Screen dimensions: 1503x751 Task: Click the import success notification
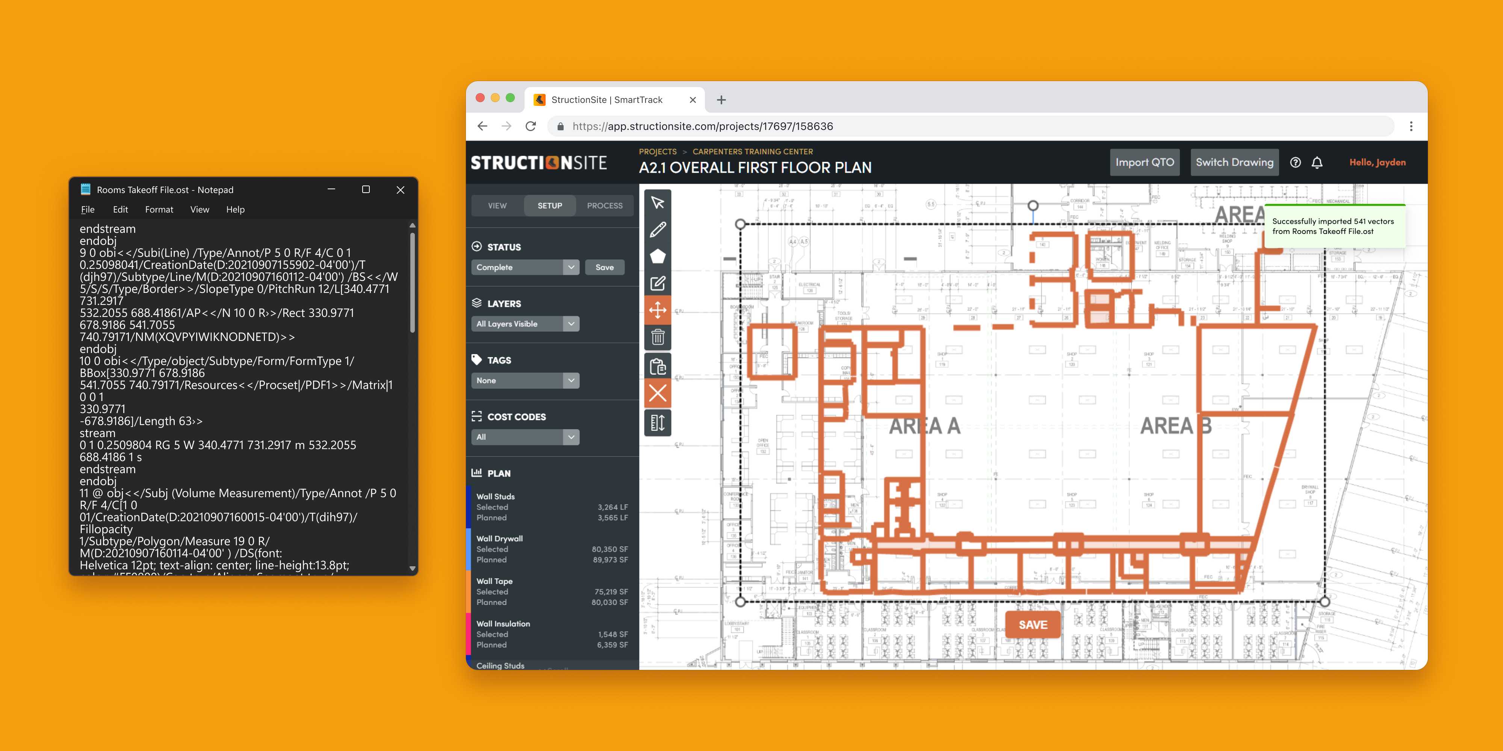[1335, 226]
